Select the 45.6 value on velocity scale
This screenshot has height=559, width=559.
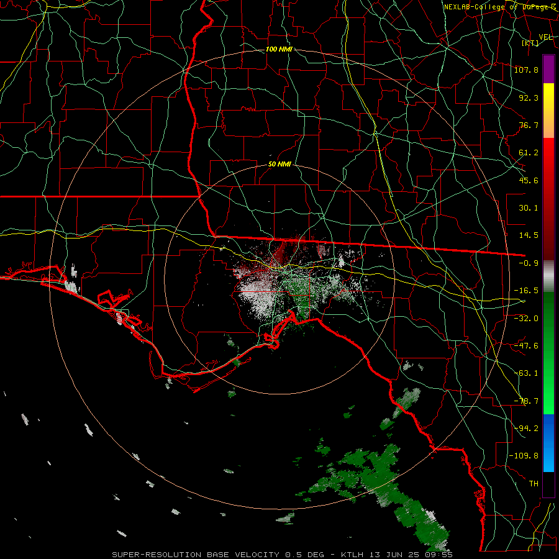pyautogui.click(x=529, y=180)
